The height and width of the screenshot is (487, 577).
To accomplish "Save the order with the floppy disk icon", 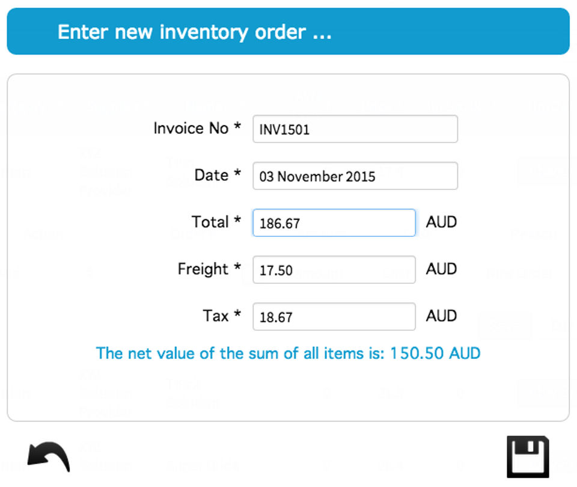I will pyautogui.click(x=527, y=456).
